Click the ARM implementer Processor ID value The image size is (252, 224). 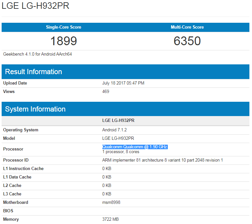(162, 160)
